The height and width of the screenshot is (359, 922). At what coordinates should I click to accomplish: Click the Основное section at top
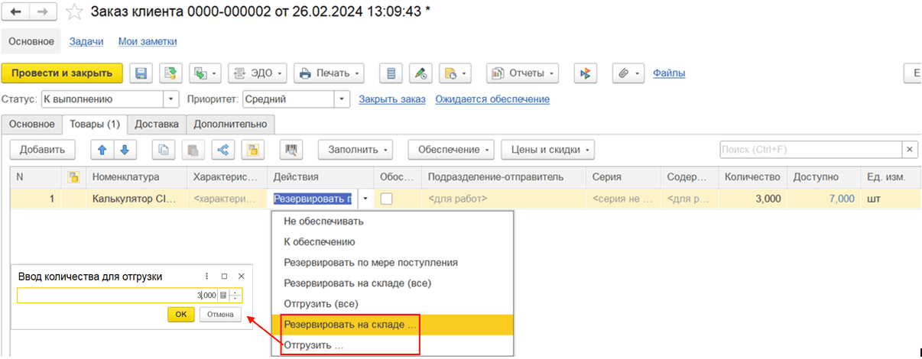coord(31,41)
